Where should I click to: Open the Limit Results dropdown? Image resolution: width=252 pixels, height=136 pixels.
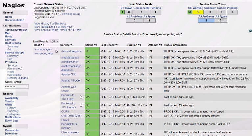tap(54, 41)
